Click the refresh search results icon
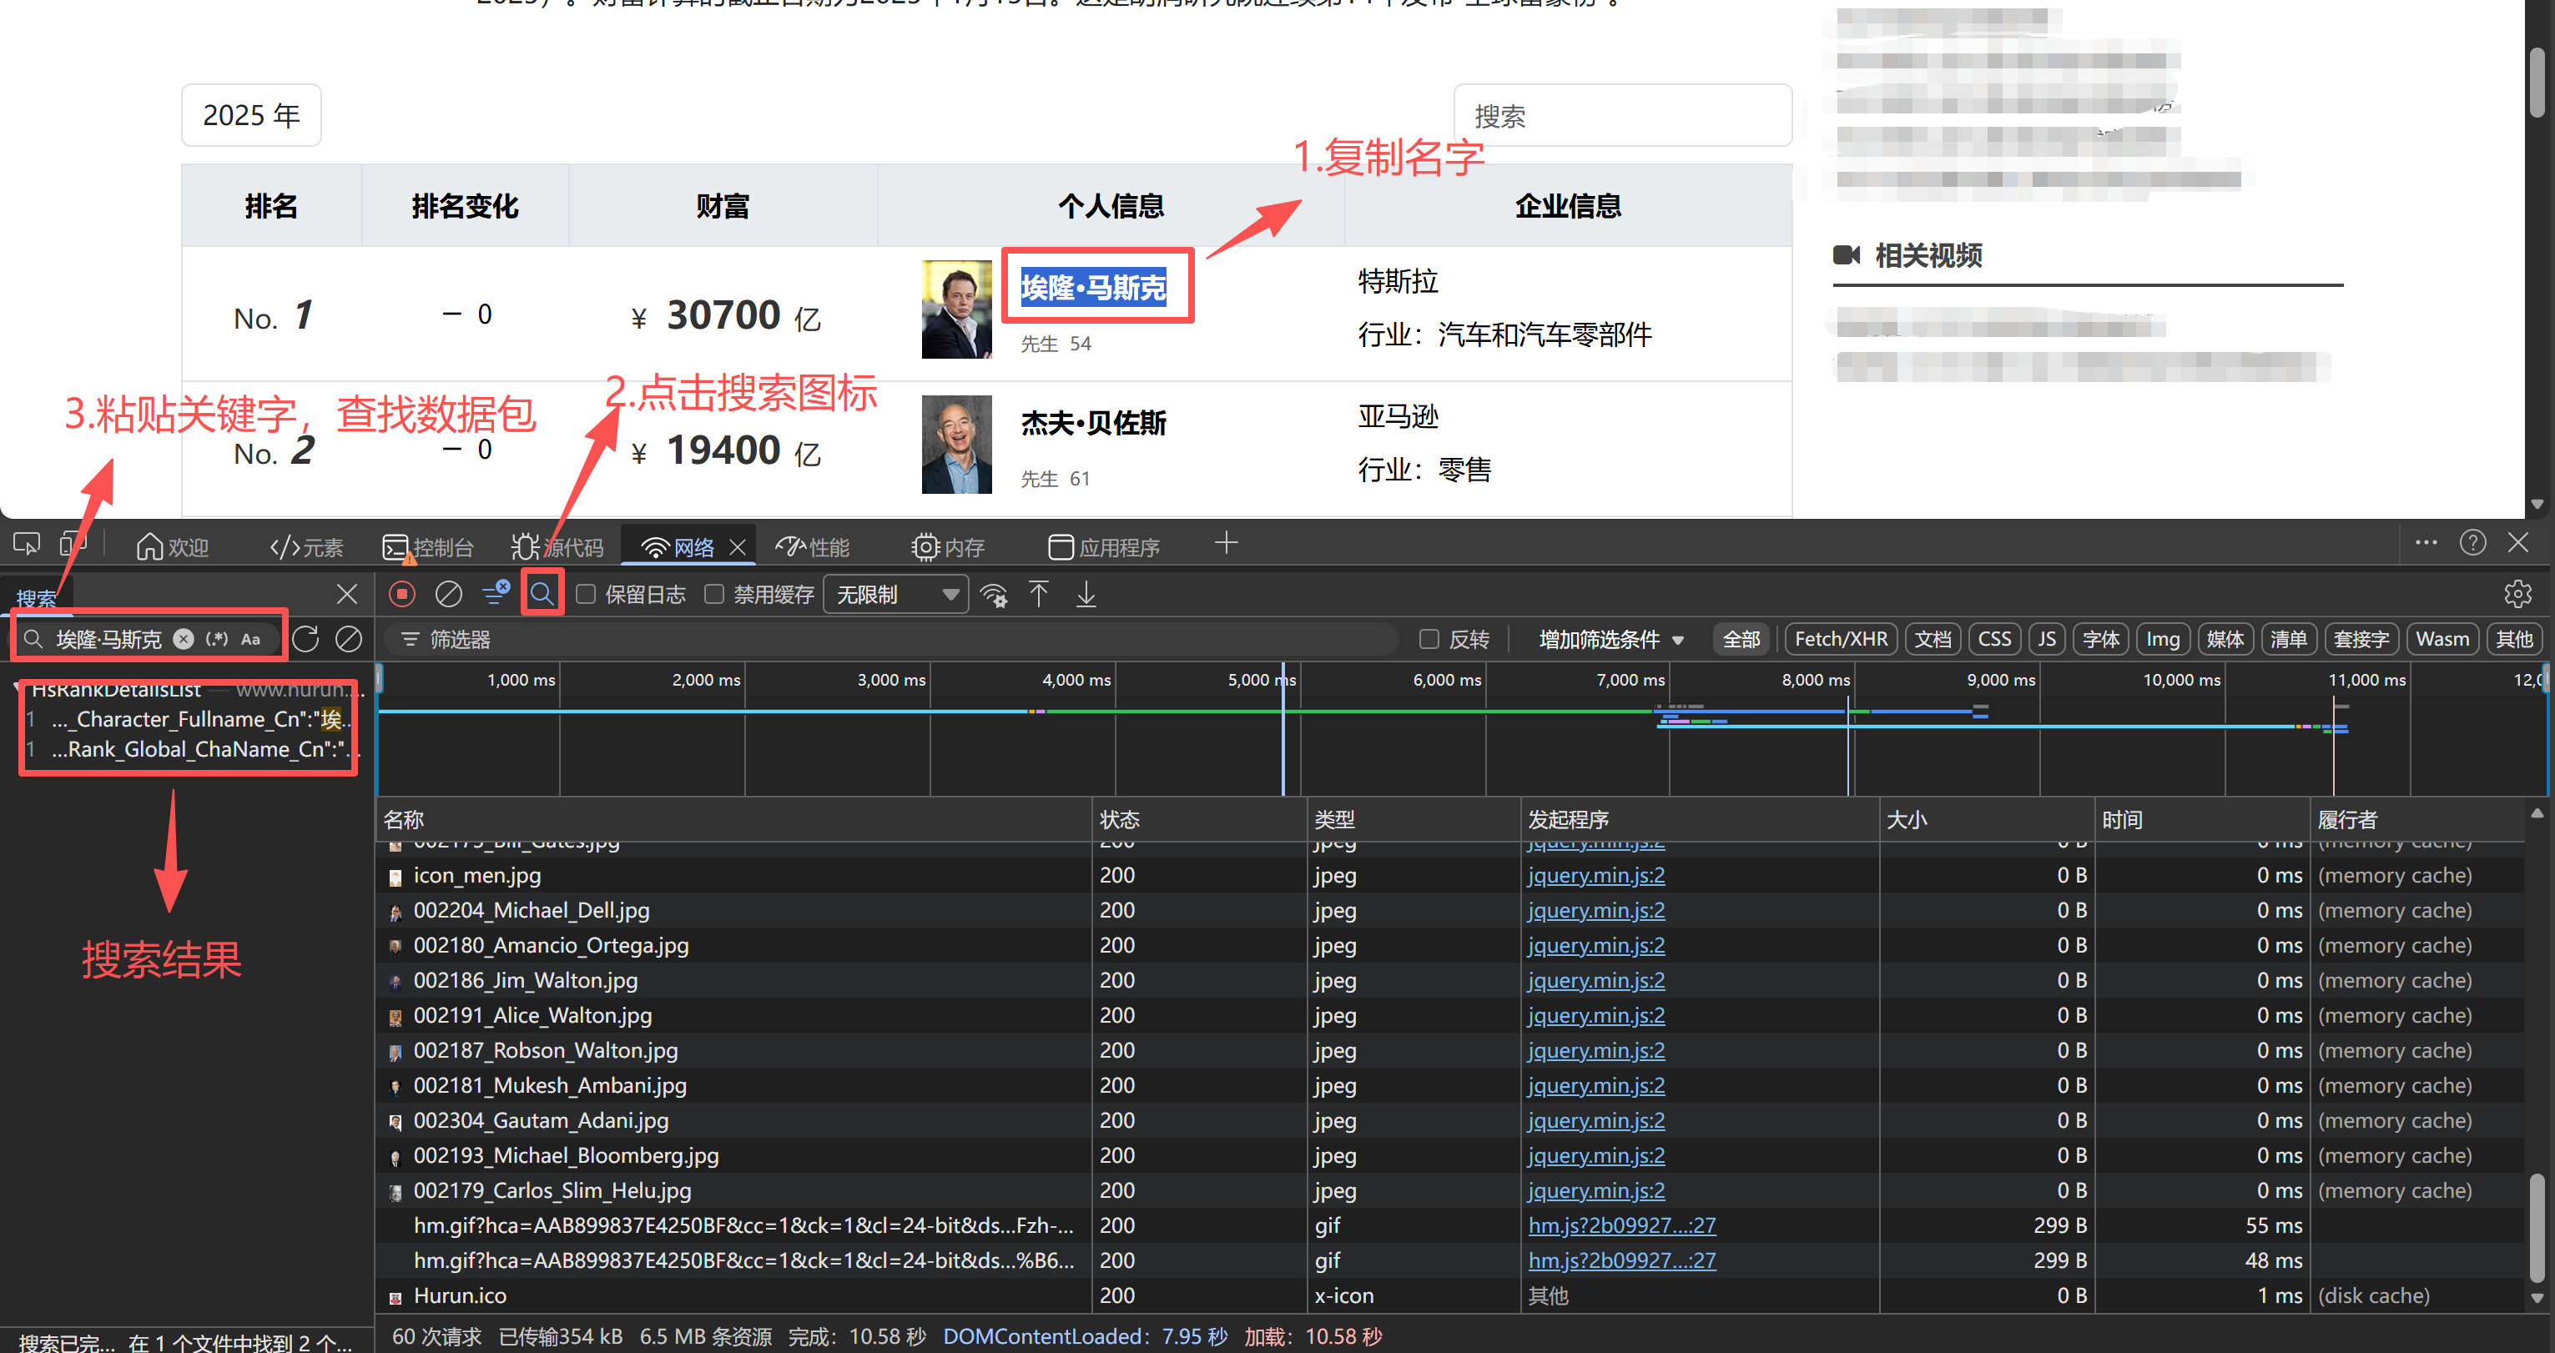The width and height of the screenshot is (2555, 1353). [305, 639]
